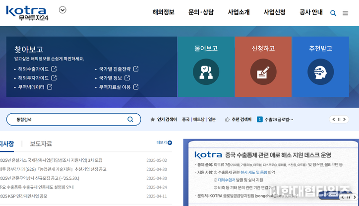Open the 국가별 정보 link
This screenshot has height=206, width=359.
111,78
